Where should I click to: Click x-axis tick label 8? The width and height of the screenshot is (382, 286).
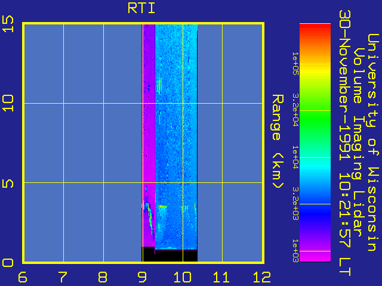click(x=103, y=277)
